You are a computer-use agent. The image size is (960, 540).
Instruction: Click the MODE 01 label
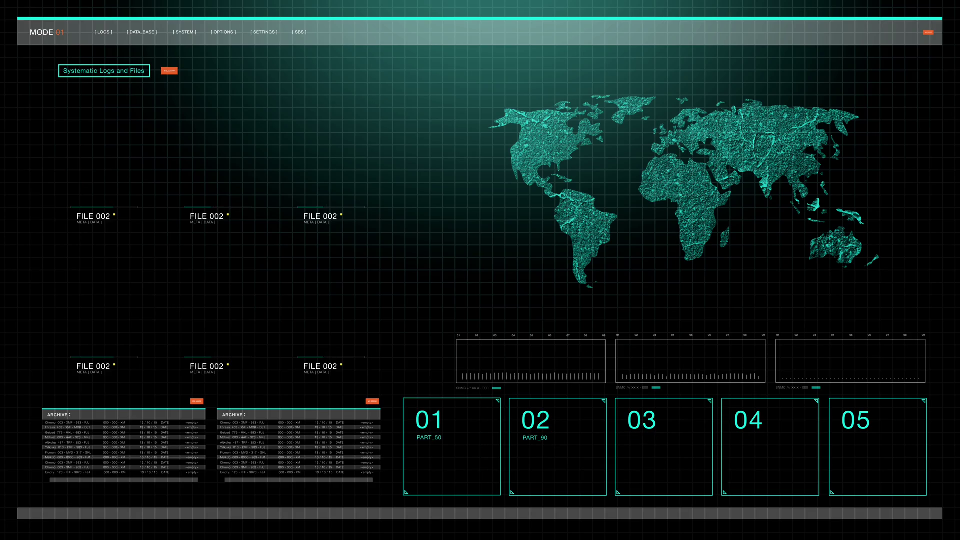point(47,32)
